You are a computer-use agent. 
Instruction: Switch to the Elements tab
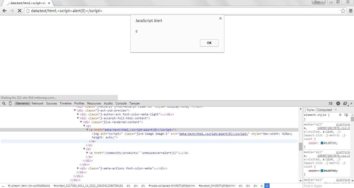(x=23, y=103)
